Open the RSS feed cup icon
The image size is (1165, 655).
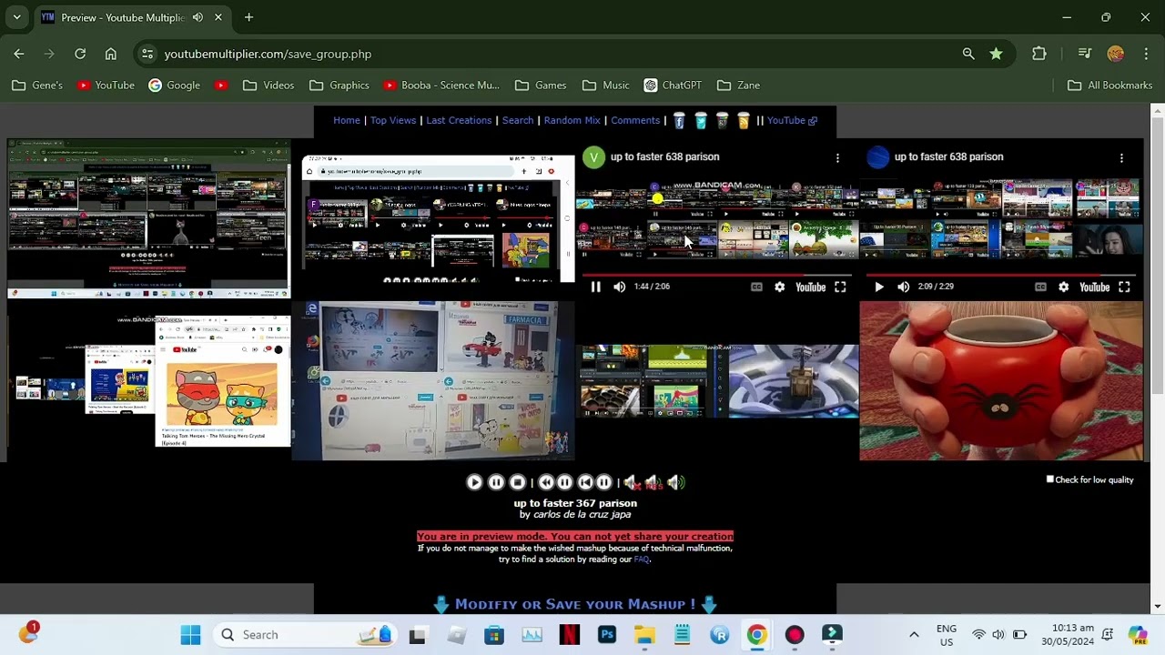[x=744, y=121]
